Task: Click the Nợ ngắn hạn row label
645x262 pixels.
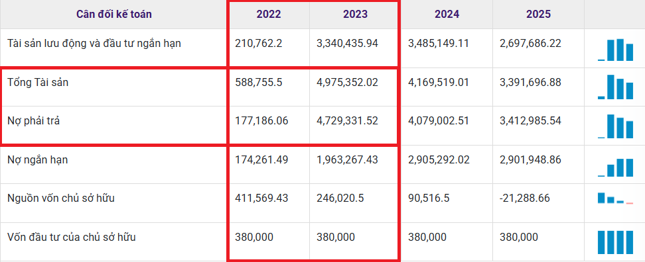Action: [x=37, y=159]
